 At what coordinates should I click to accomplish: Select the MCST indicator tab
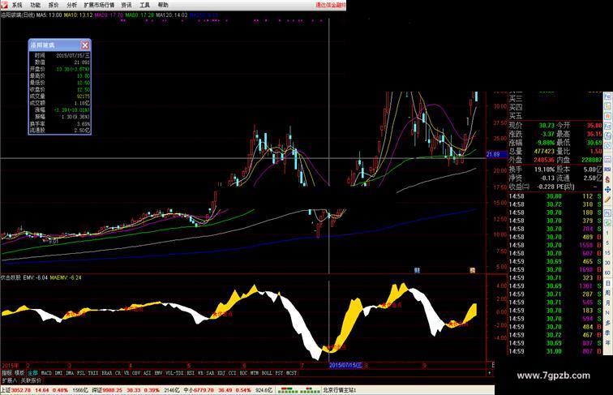[x=292, y=373]
